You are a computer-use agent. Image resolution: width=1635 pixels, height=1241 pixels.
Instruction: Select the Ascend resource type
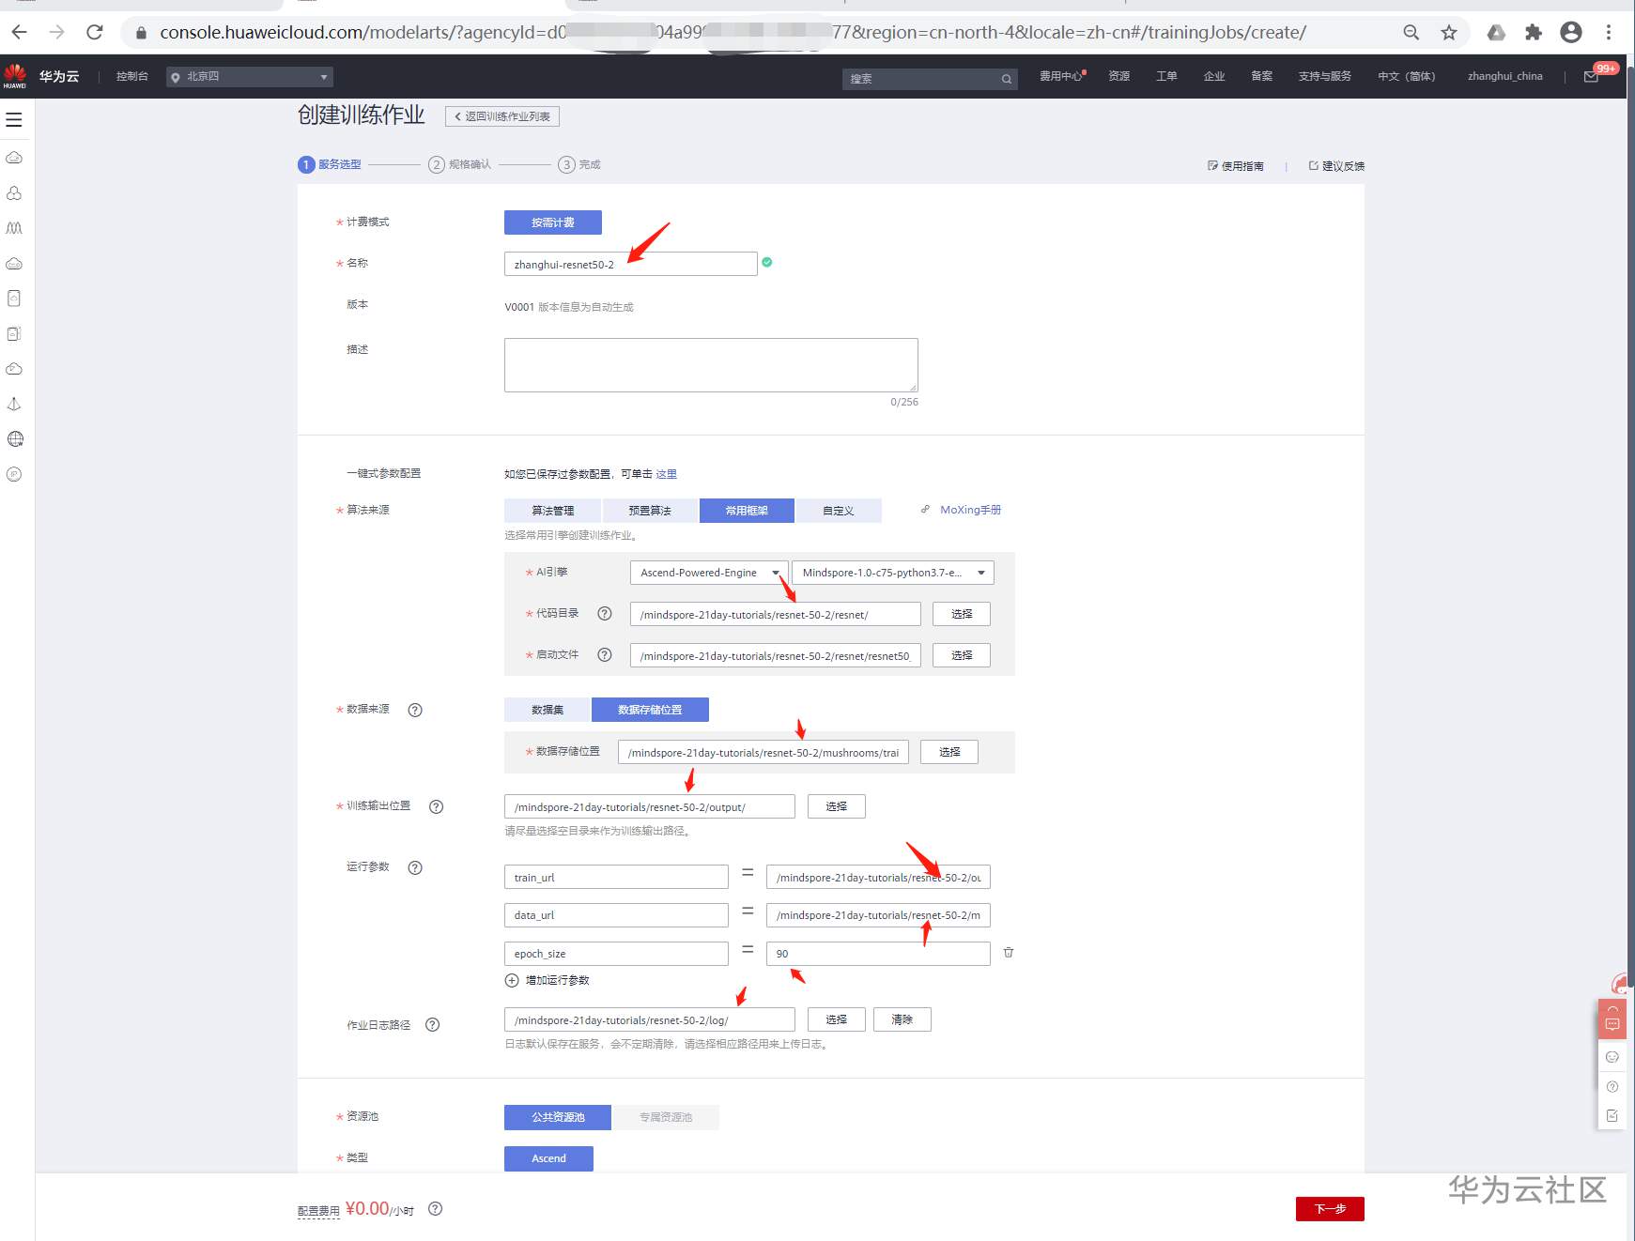548,1158
